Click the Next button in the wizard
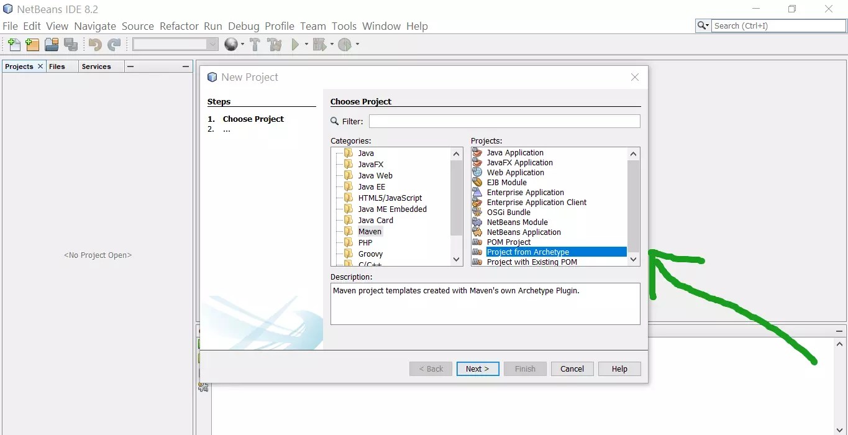The height and width of the screenshot is (435, 848). tap(477, 368)
